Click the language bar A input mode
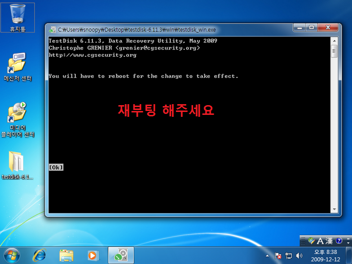The image size is (352, 264). tap(320, 241)
